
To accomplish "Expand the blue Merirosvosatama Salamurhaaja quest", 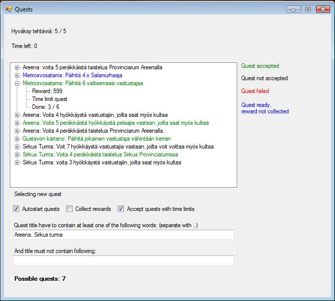I will coord(17,75).
